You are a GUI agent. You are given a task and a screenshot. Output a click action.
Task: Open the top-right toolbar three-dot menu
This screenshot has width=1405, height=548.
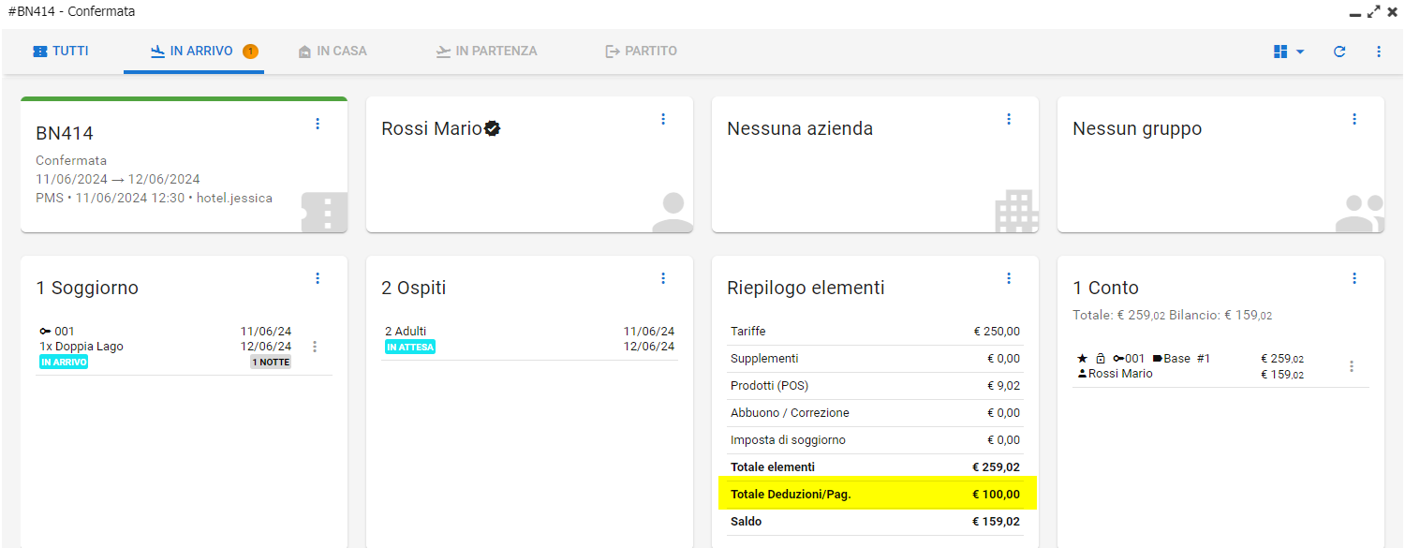point(1379,52)
